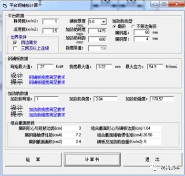This screenshot has height=176, width=185.
Task: Focus the 活荷载 kn/m2 input field
Action: coord(51,31)
